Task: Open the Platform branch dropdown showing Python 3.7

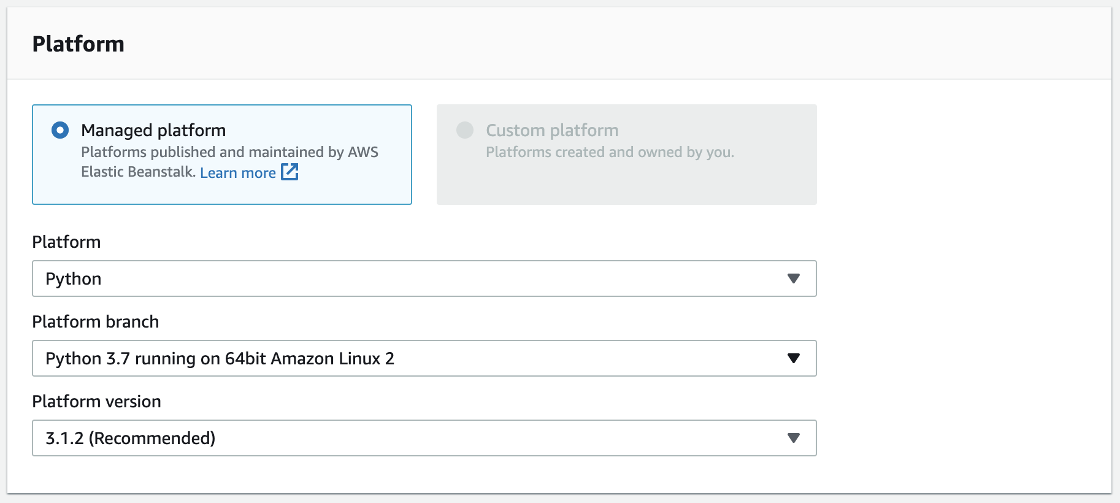Action: pos(405,358)
